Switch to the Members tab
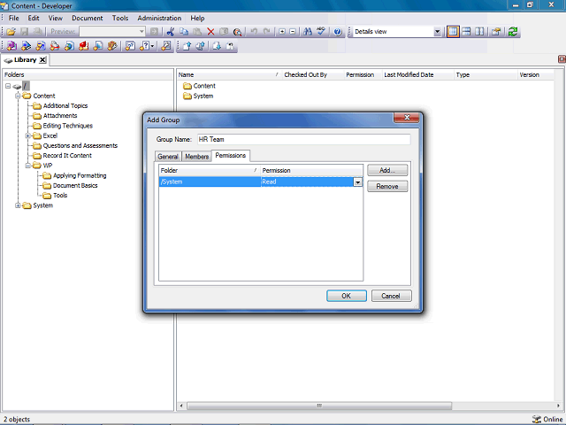 (196, 157)
